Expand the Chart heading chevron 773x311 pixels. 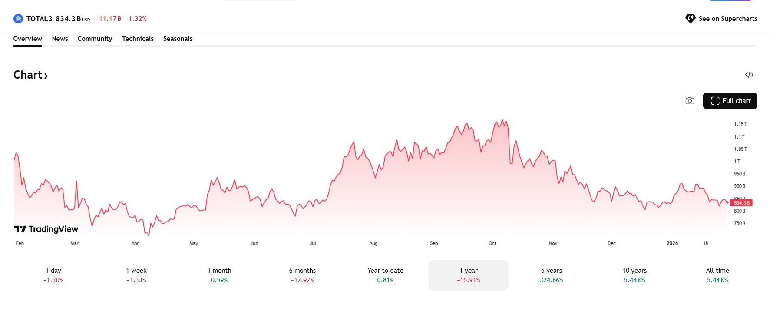(46, 76)
